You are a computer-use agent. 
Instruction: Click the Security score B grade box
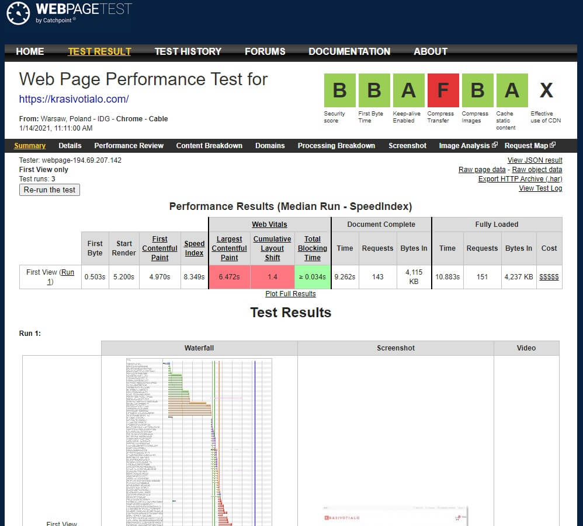(x=339, y=90)
